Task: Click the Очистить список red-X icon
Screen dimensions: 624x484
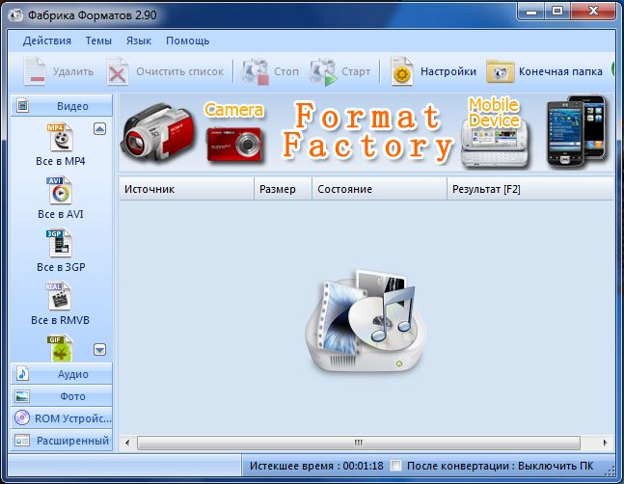Action: [118, 71]
